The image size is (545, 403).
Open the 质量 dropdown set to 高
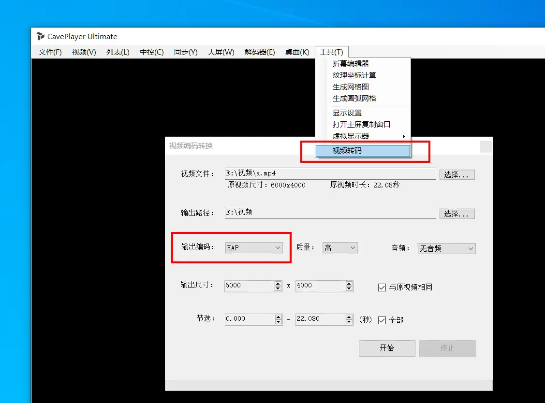[x=340, y=248]
